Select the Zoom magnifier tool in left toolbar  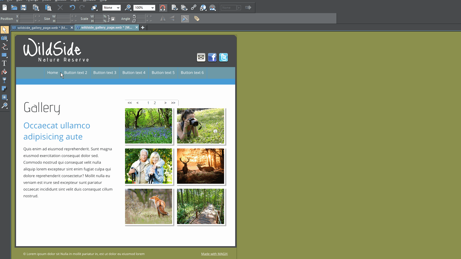pyautogui.click(x=4, y=106)
